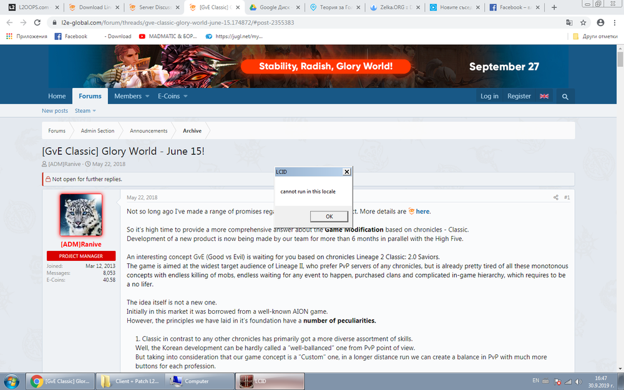Open the E-Coins dropdown menu
624x390 pixels.
pos(172,96)
